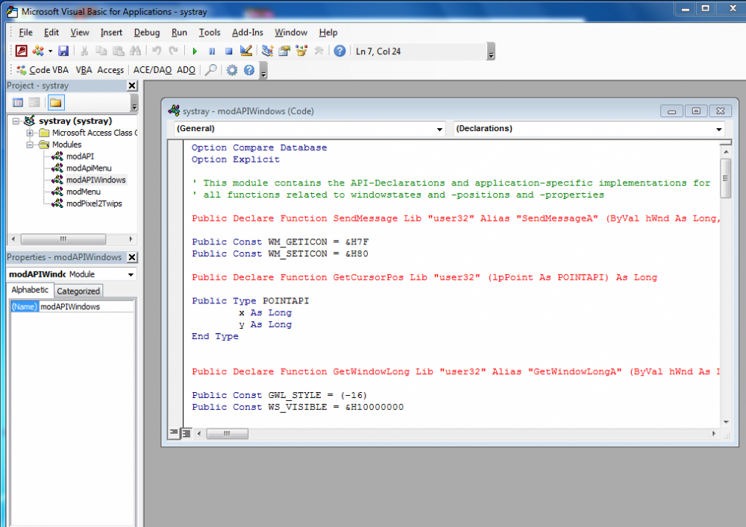Open Standard toolbar options arrow
This screenshot has height=527, width=746.
click(x=491, y=51)
